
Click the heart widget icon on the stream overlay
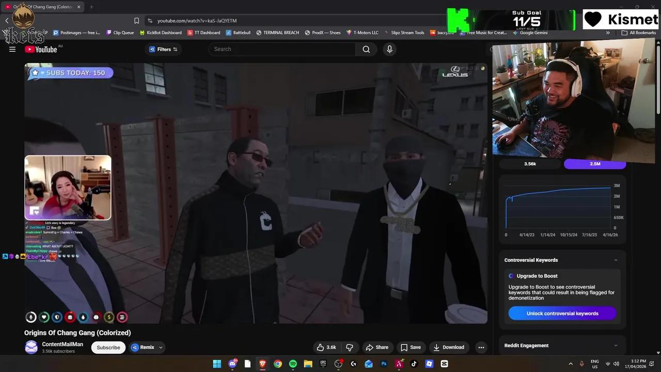44,317
